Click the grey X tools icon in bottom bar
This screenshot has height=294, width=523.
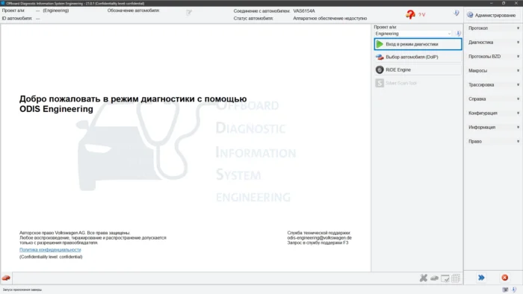(424, 278)
